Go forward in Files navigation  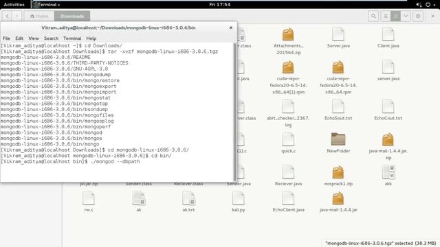[16, 16]
